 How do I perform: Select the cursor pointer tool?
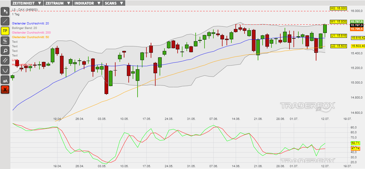[5, 12]
